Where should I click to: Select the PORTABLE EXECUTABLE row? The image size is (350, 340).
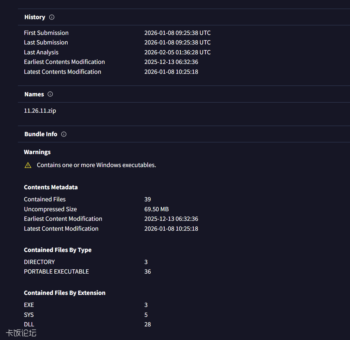tap(56, 271)
